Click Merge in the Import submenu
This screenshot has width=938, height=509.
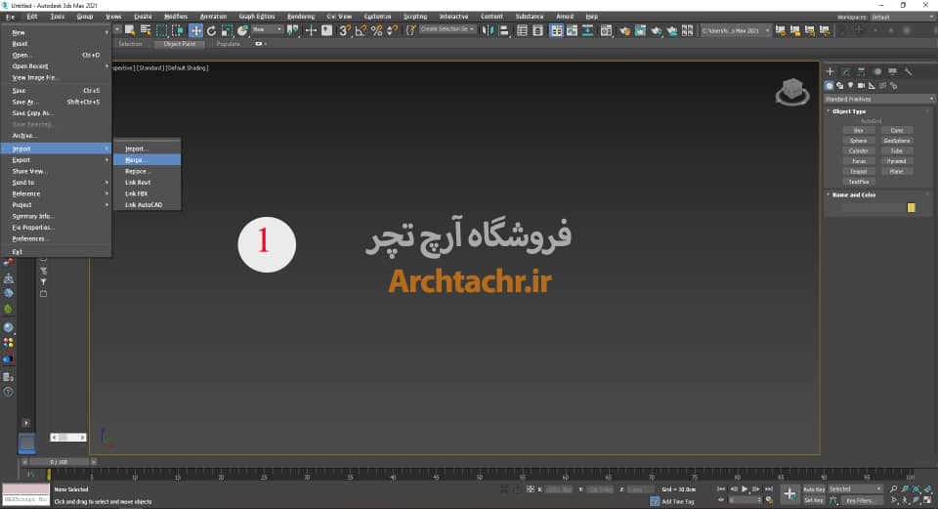point(147,159)
